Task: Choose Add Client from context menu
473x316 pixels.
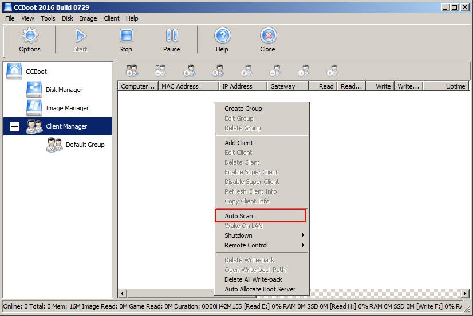Action: [262, 143]
